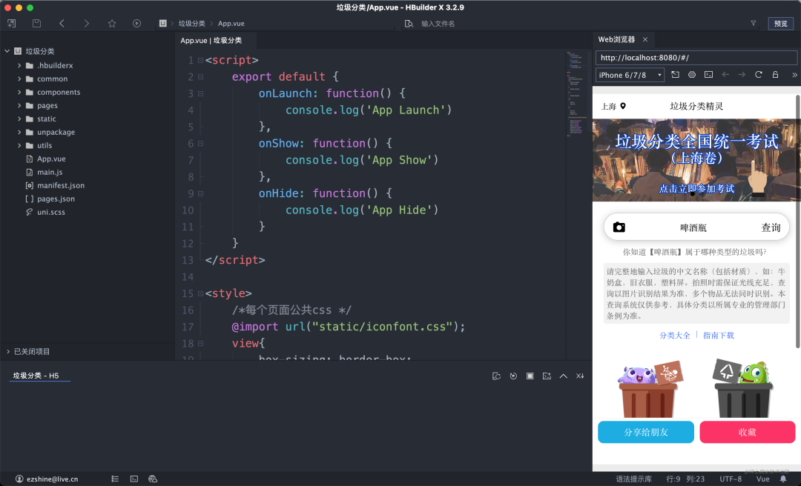Image resolution: width=801 pixels, height=486 pixels.
Task: Open pages.json in the project tree
Action: [56, 199]
